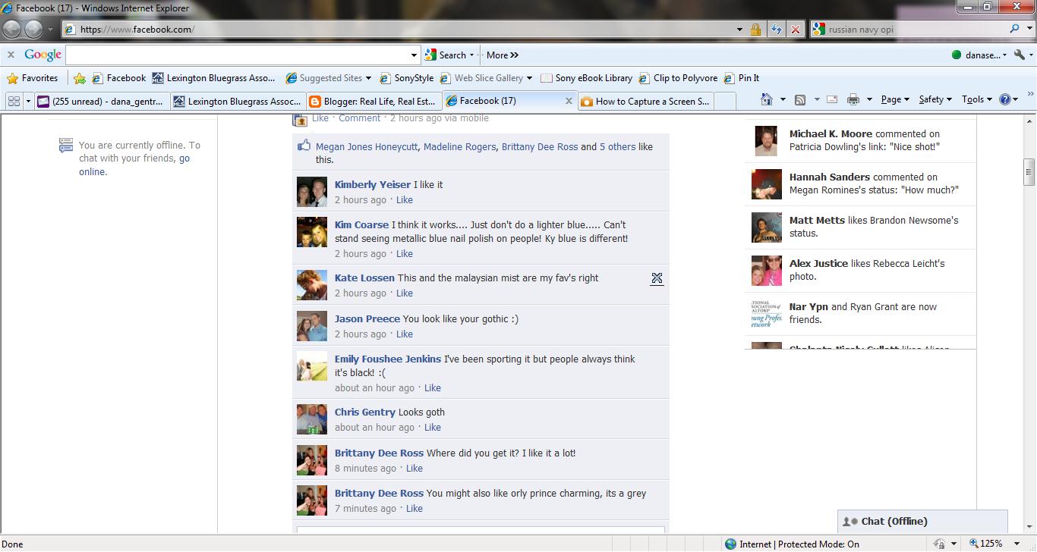This screenshot has width=1037, height=552.
Task: Click the Pin It bookmarklet
Action: tap(741, 77)
